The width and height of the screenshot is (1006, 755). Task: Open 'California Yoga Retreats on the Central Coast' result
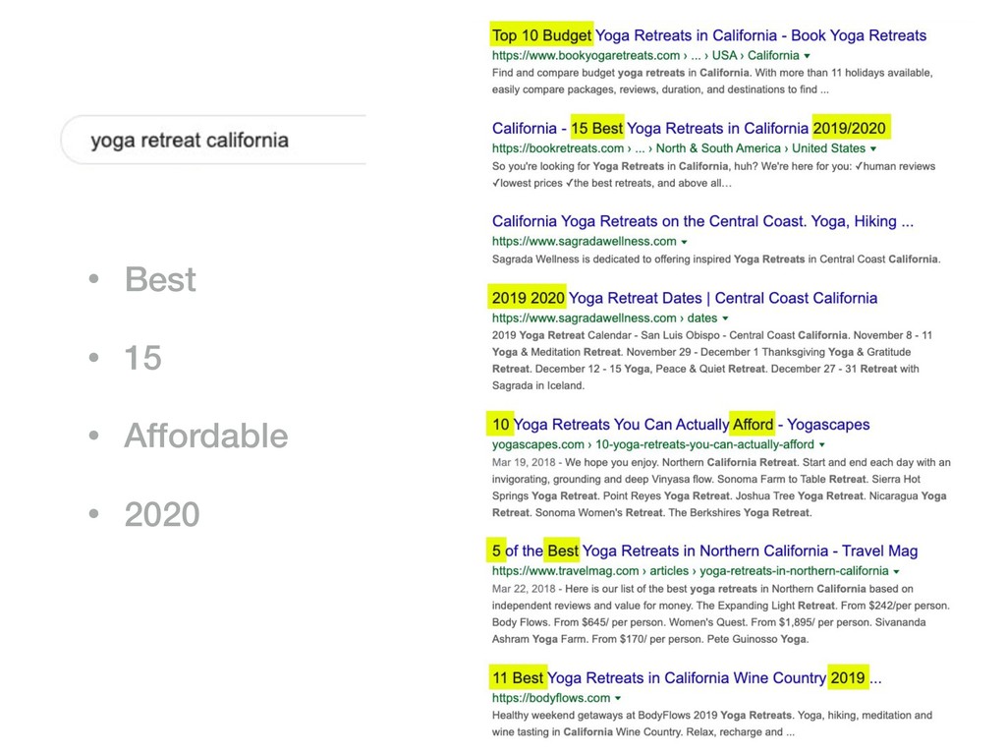(x=702, y=221)
